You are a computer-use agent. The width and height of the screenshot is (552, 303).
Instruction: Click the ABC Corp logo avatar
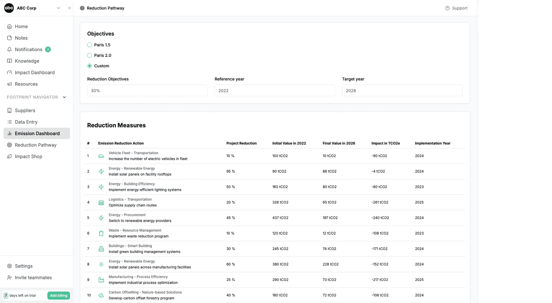(9, 8)
